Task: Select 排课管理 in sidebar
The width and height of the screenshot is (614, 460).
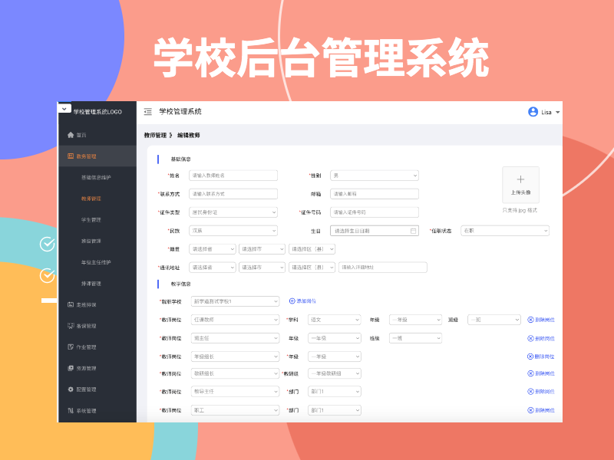Action: 91,284
